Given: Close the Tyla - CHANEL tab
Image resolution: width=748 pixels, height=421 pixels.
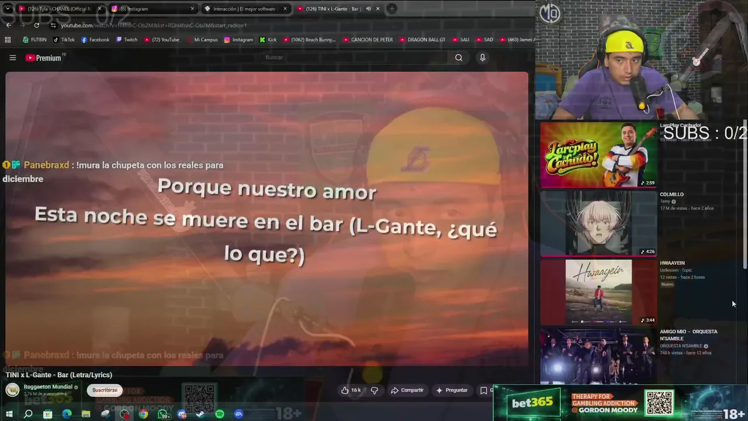Looking at the screenshot, I should pos(99,9).
